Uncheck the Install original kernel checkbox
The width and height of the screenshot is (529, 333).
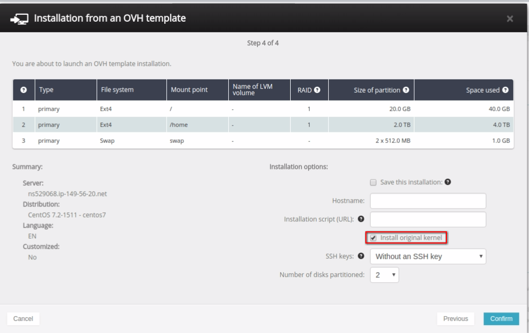[x=373, y=238]
